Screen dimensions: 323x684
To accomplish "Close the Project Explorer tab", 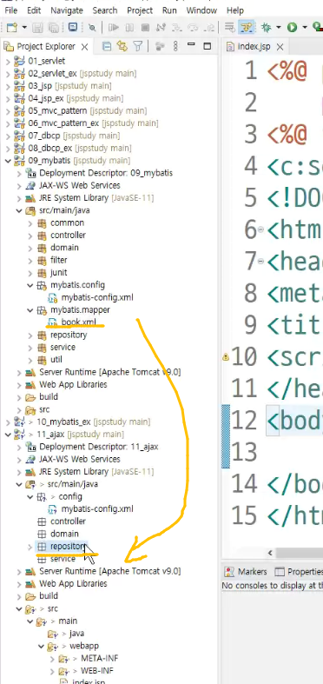I will (84, 47).
